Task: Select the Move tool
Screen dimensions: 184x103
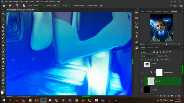Action: tap(3, 13)
